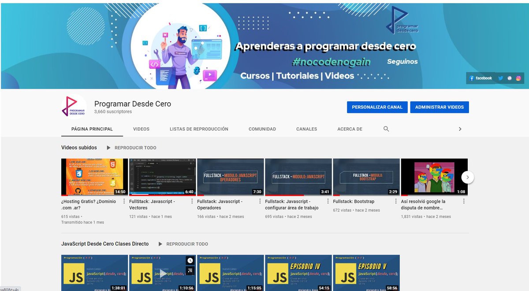Open options menu for Así resolvió google video

463,201
